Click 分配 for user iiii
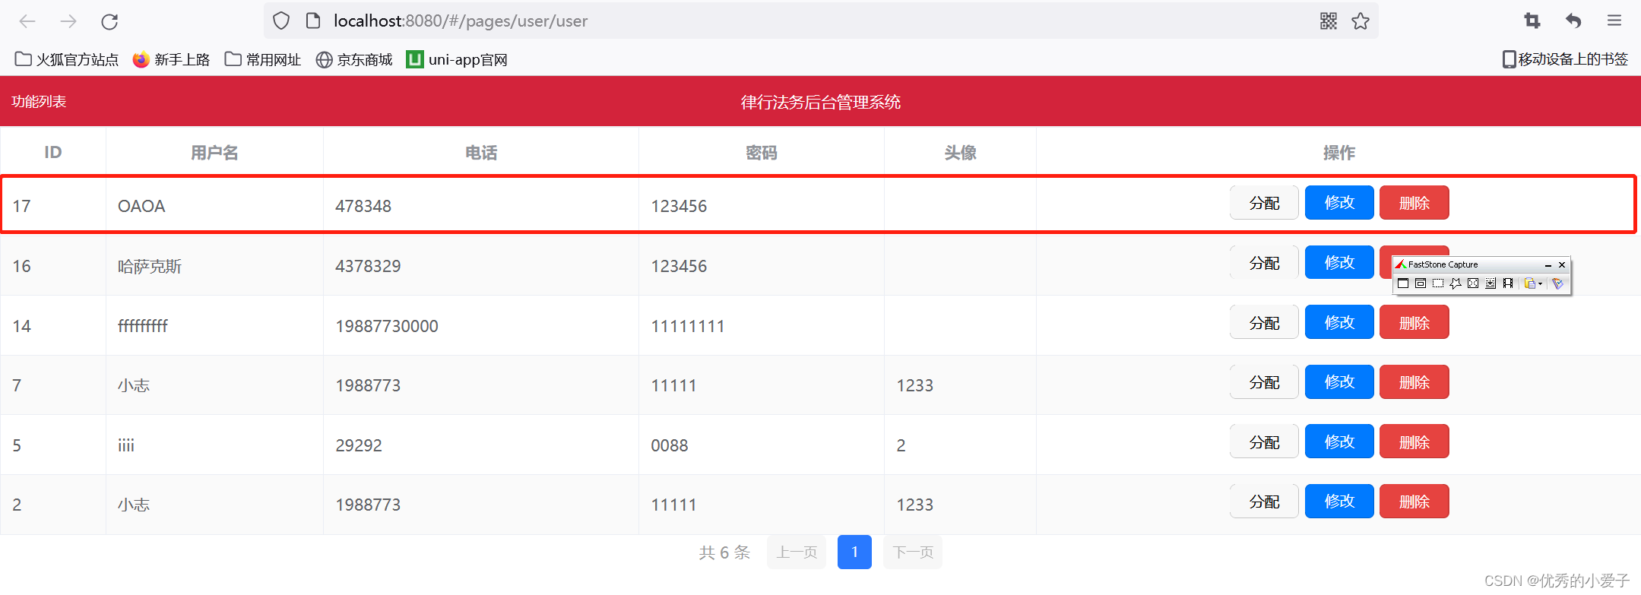1641x595 pixels. tap(1264, 442)
